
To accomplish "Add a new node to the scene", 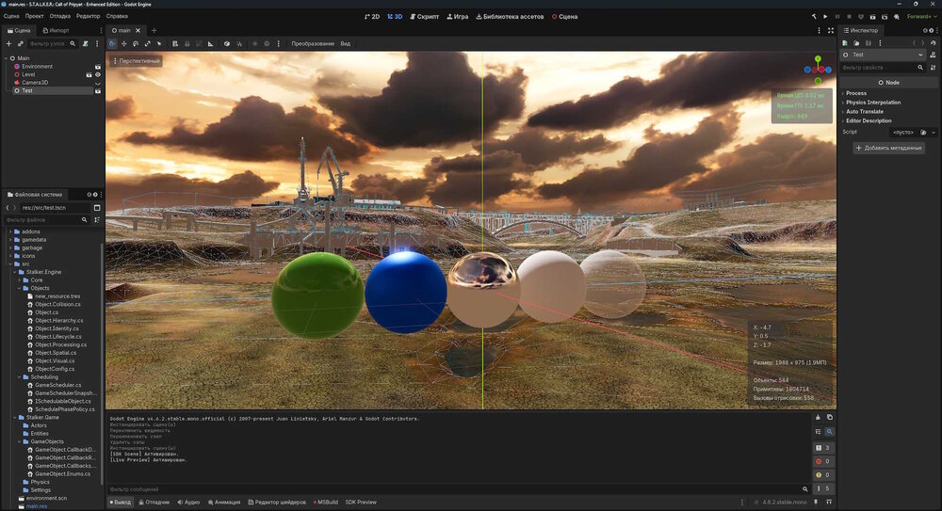I will 8,44.
